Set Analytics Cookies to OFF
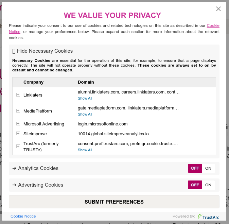The height and width of the screenshot is (224, 229). 195,168
